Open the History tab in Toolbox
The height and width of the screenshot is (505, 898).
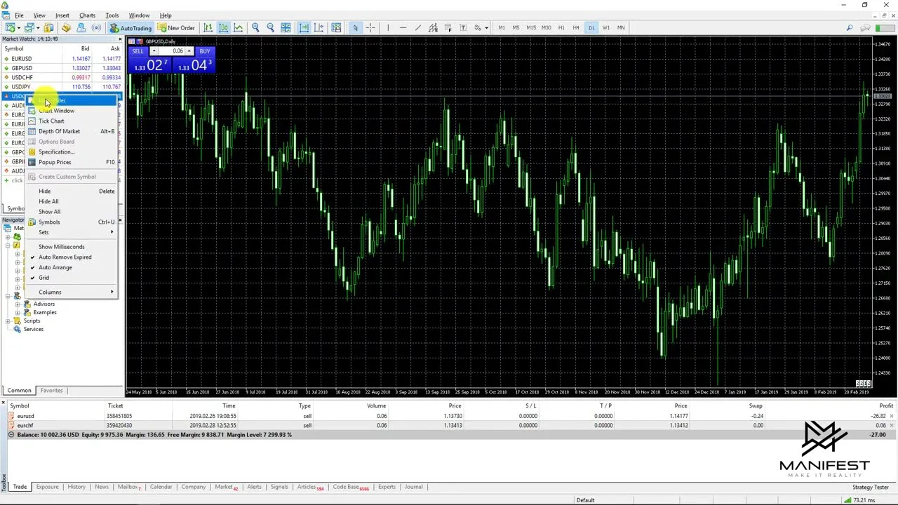pos(76,487)
